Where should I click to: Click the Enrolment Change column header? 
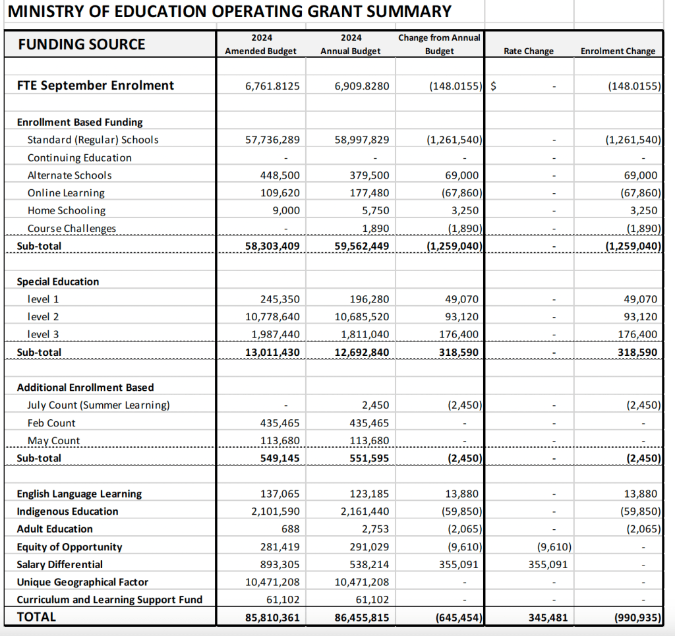[618, 51]
